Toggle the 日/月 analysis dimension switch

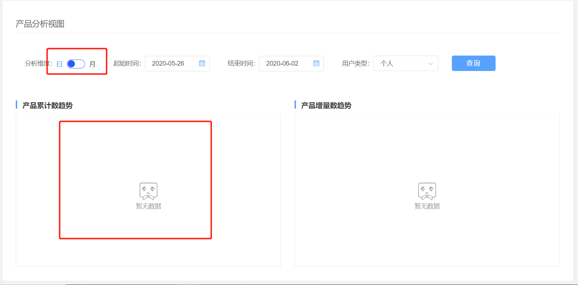point(76,64)
